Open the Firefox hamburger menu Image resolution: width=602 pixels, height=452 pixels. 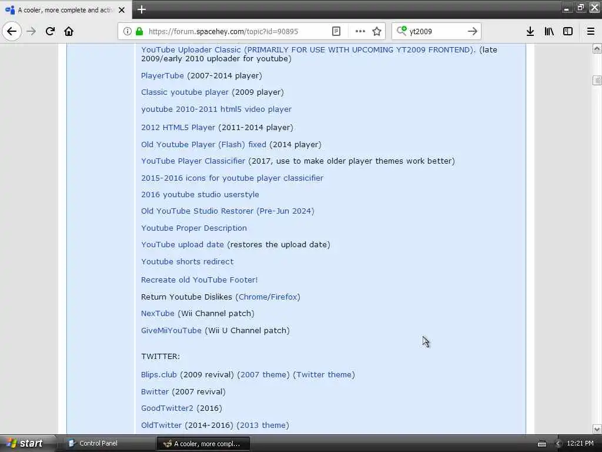tap(591, 31)
